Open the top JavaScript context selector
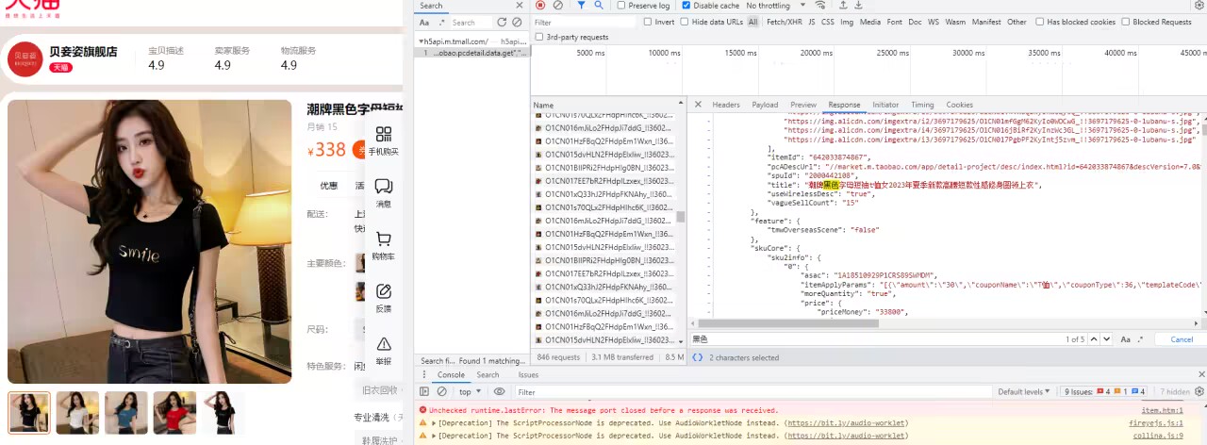Image resolution: width=1207 pixels, height=445 pixels. pos(470,391)
